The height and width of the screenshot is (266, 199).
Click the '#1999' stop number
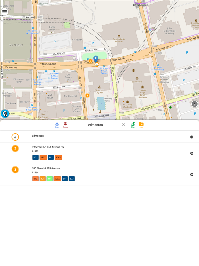pos(35,151)
